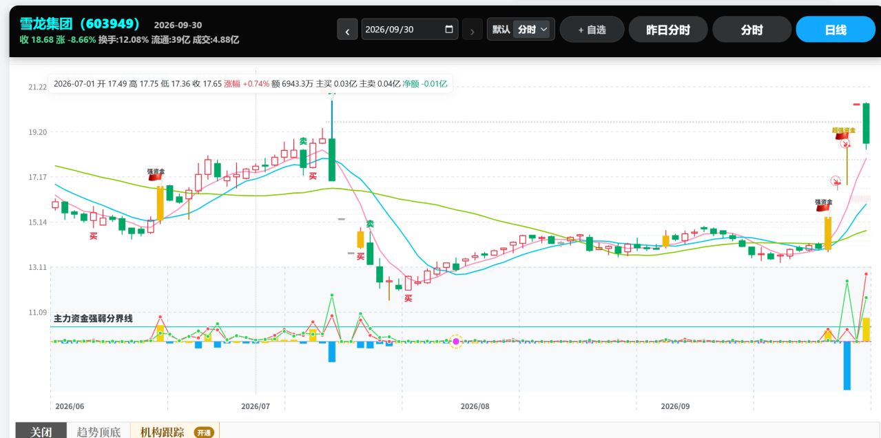This screenshot has height=438, width=881.
Task: Click the 2026/08 label on the time axis
Action: (475, 406)
